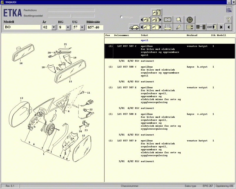Open the clock history icon
Image resolution: width=236 pixels, height=189 pixels.
190,20
